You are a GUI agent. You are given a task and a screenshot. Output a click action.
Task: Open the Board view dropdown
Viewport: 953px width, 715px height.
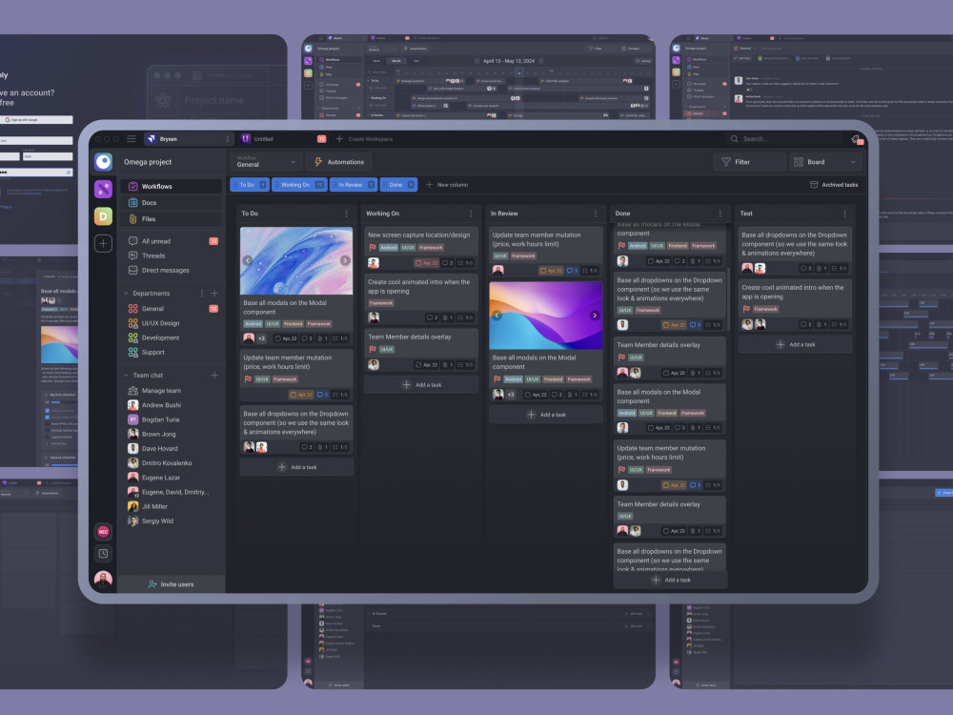(824, 162)
